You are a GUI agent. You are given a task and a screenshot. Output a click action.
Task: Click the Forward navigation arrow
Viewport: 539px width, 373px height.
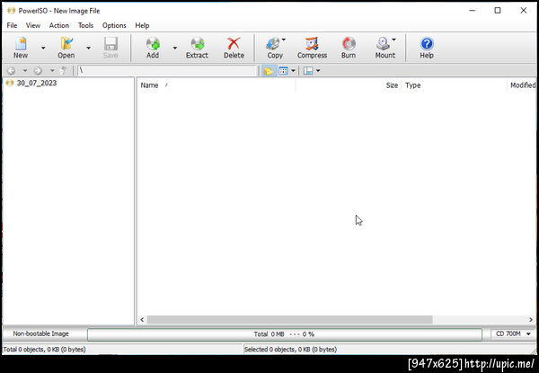coord(38,71)
